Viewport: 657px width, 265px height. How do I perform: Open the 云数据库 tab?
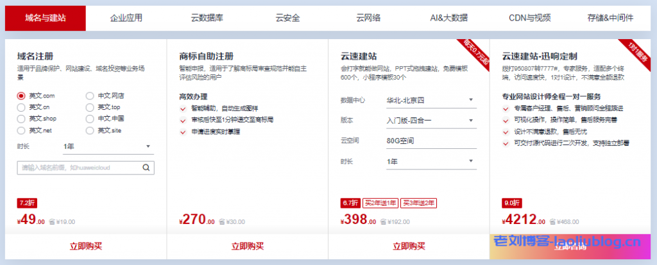point(207,18)
